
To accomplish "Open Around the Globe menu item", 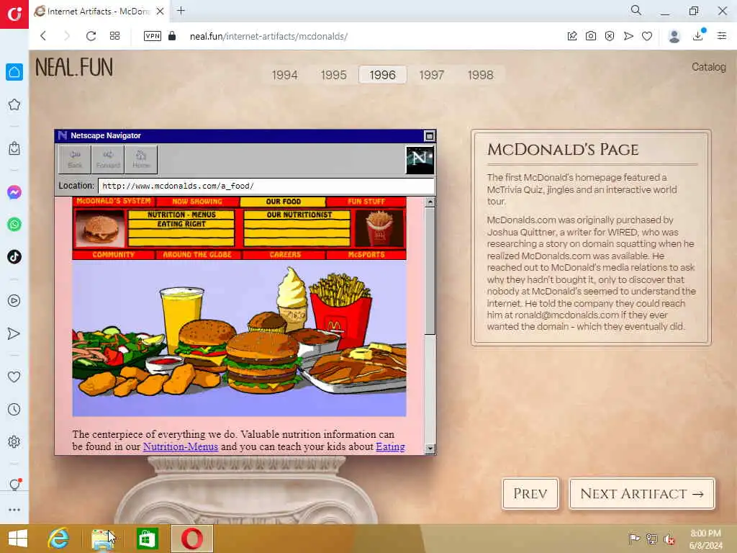I will point(197,254).
